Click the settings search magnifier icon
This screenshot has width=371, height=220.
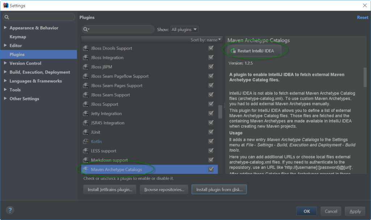pyautogui.click(x=7, y=17)
